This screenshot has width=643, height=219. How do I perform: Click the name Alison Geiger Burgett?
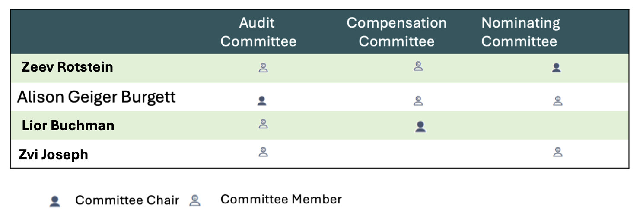click(x=96, y=97)
